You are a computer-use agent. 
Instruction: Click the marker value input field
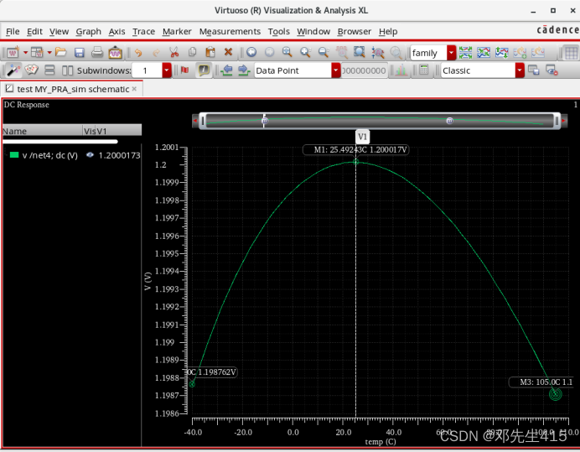pos(364,70)
